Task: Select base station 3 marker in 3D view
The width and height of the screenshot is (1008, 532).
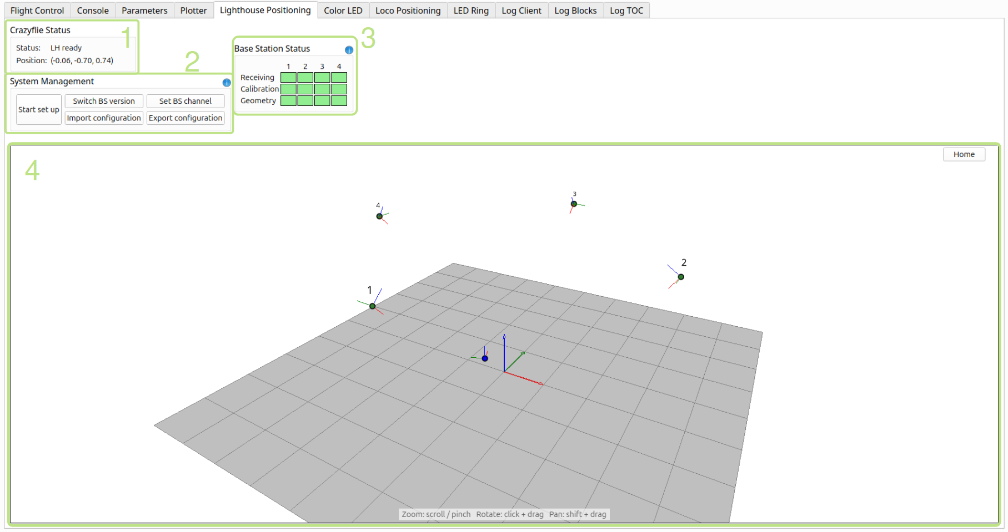Action: [x=574, y=204]
